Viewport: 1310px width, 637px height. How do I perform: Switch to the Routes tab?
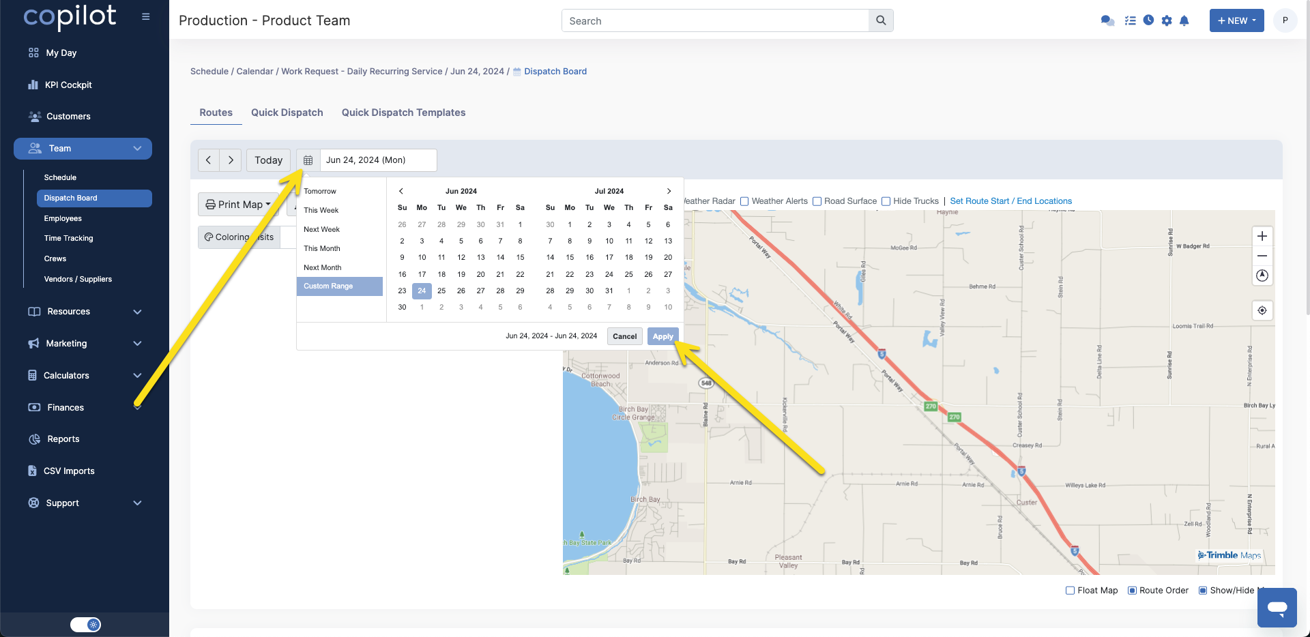pos(216,113)
